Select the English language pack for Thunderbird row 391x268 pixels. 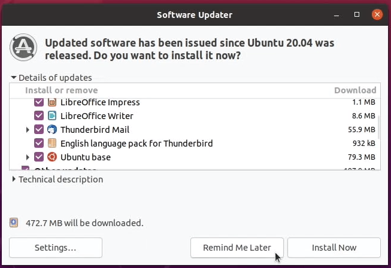click(x=195, y=143)
